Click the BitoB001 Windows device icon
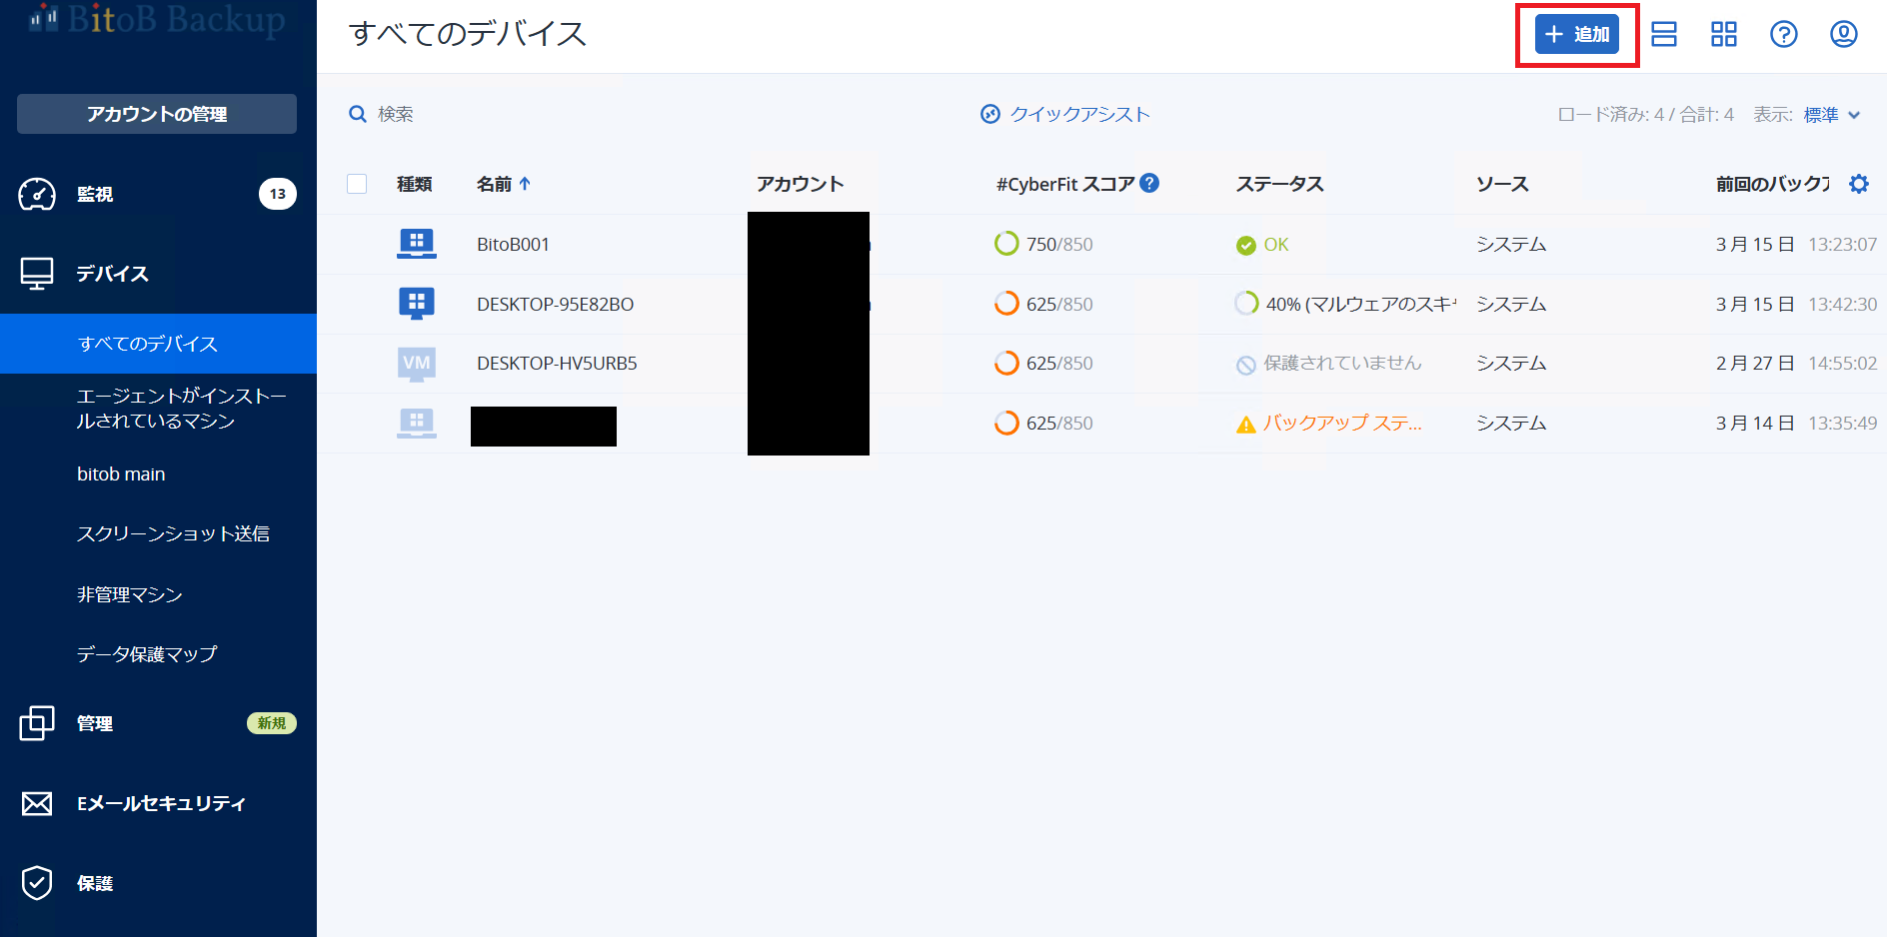 click(x=417, y=244)
